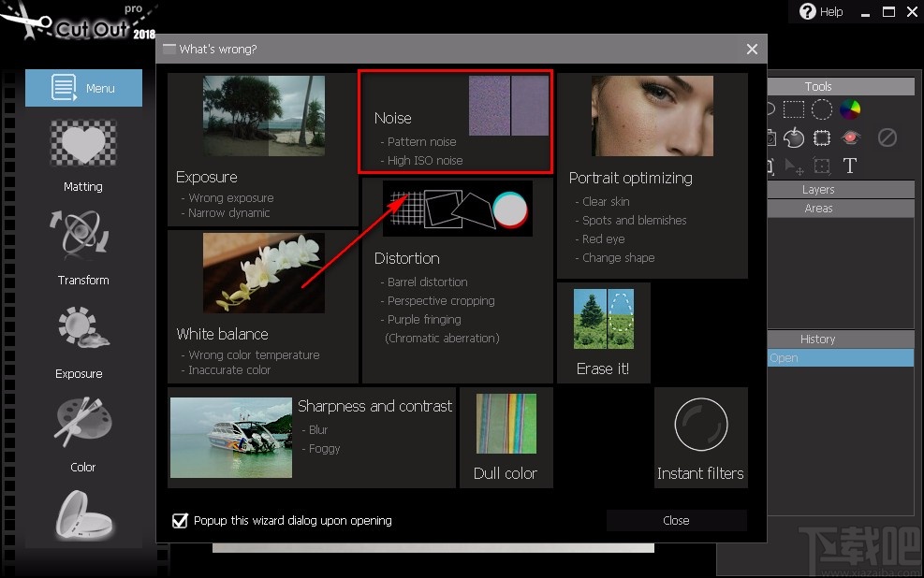
Task: Open the Instant filters circle tile
Action: 700,438
